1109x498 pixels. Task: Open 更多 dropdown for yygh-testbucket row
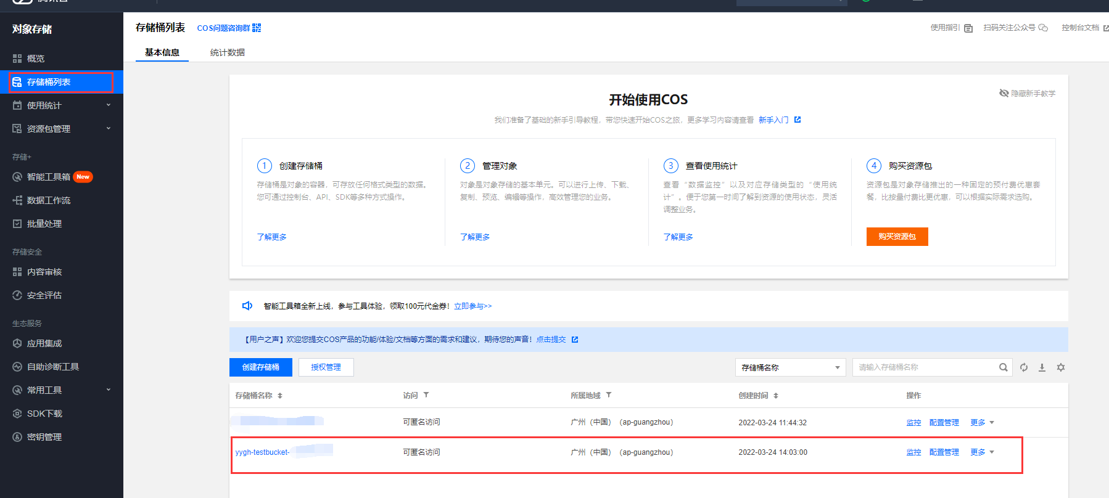(x=982, y=452)
